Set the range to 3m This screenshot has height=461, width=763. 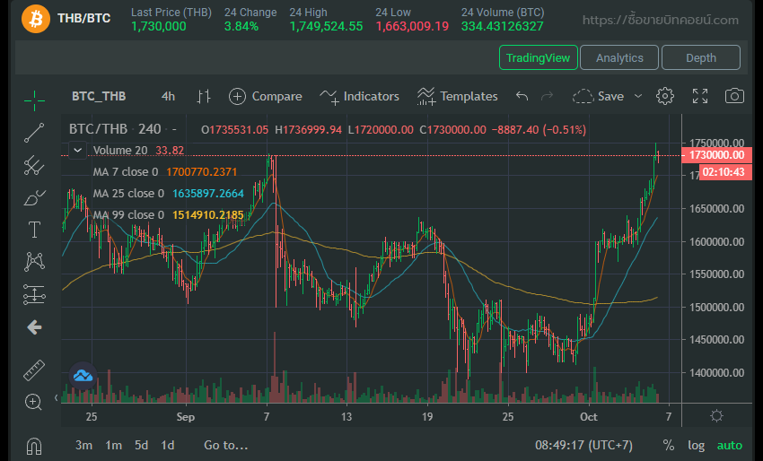point(84,445)
